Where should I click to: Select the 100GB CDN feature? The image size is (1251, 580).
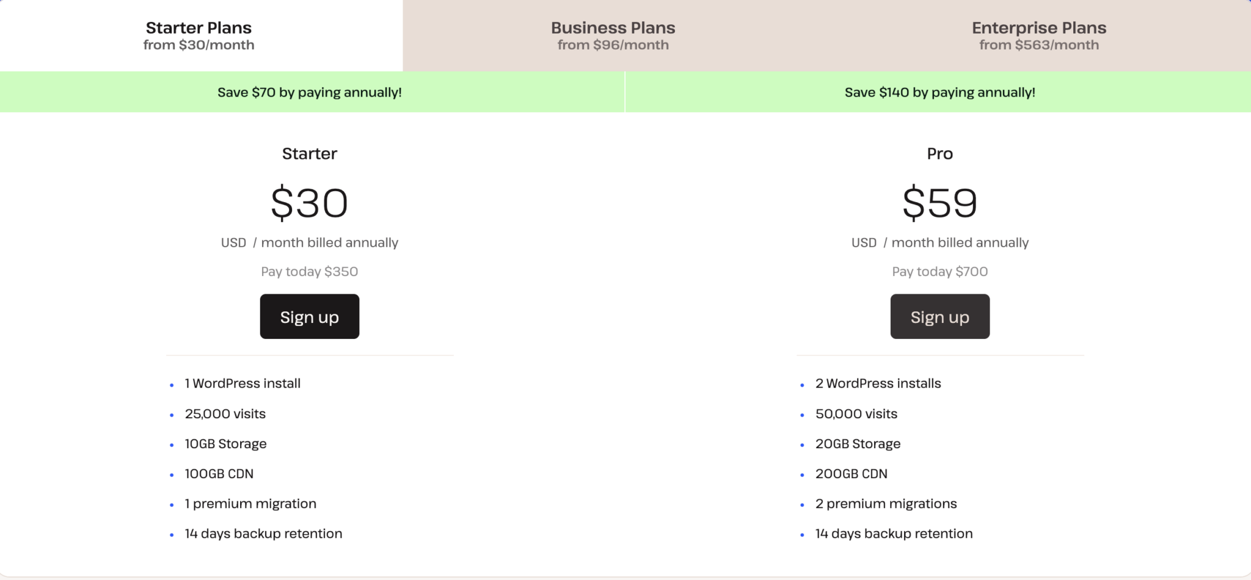pos(219,473)
